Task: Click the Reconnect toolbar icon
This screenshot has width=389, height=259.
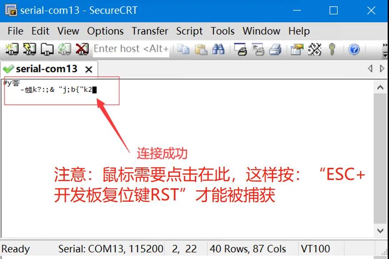Action: click(x=64, y=49)
